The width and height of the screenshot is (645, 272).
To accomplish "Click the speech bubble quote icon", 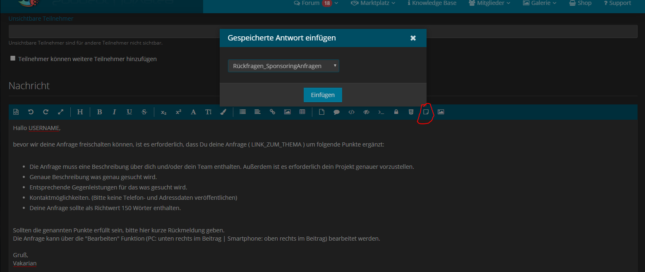I will coord(336,112).
